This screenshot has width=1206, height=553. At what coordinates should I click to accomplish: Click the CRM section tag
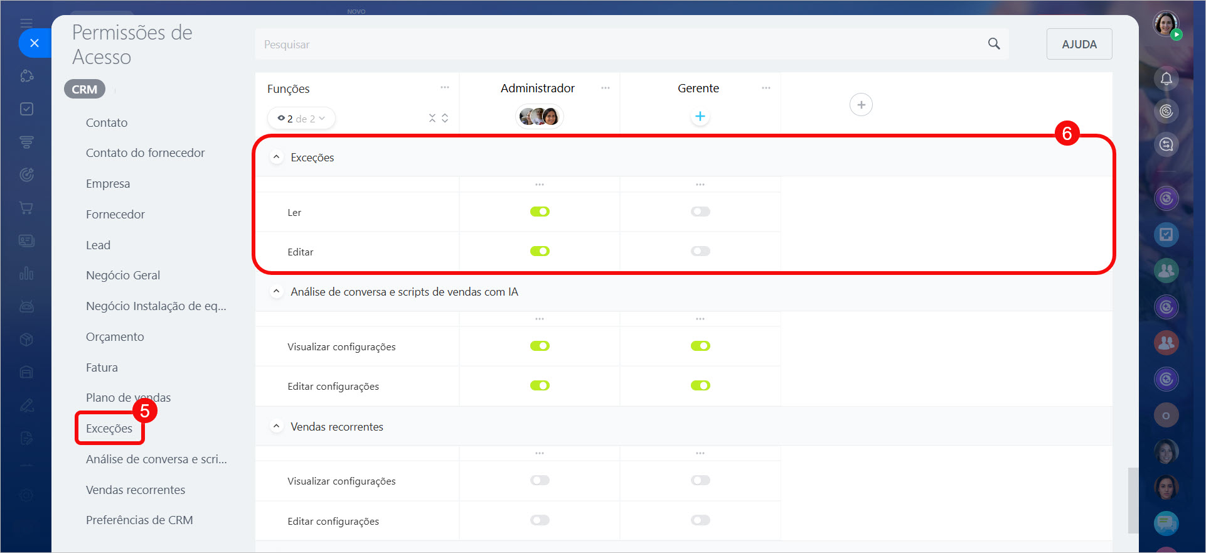pos(85,89)
